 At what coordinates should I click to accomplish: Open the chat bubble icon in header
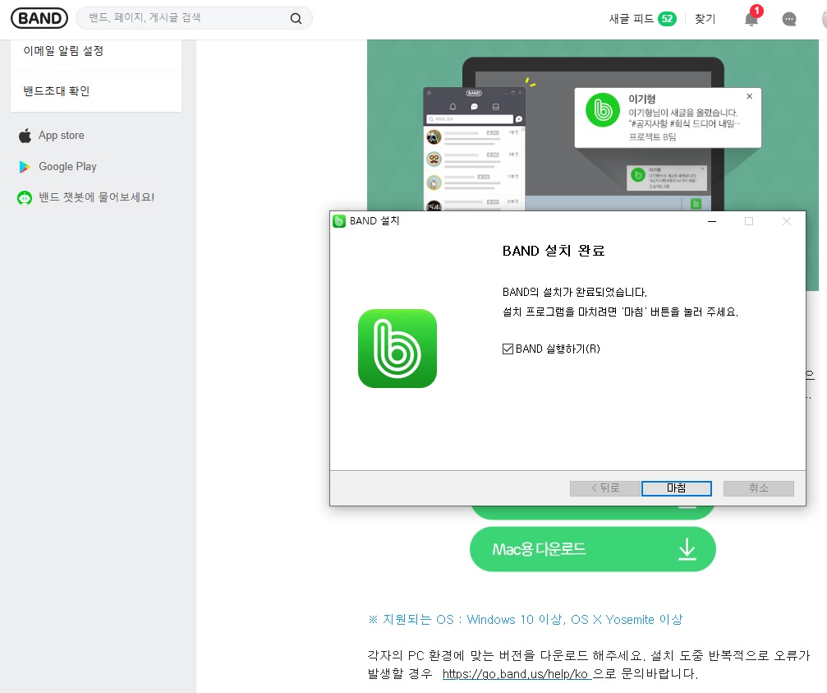[x=789, y=20]
